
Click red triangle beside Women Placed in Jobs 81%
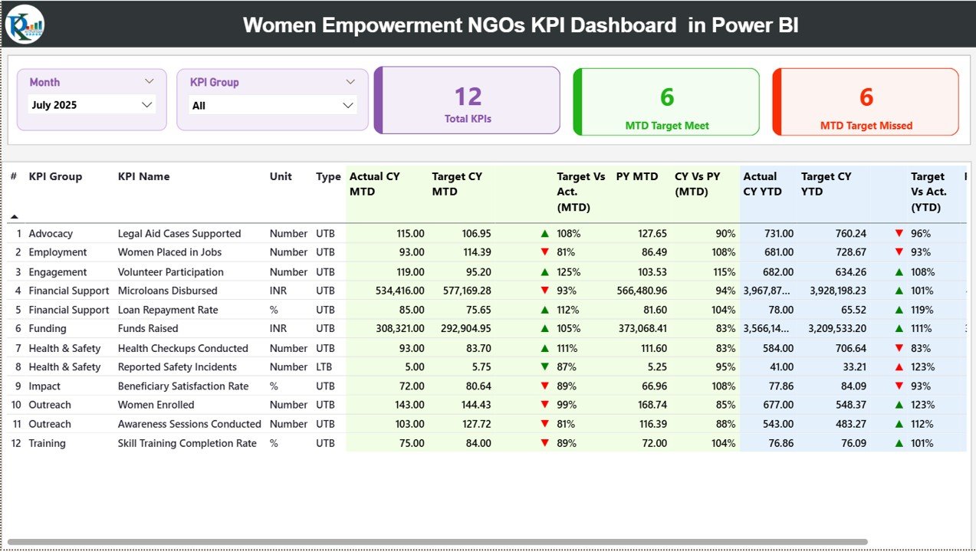[x=544, y=252]
